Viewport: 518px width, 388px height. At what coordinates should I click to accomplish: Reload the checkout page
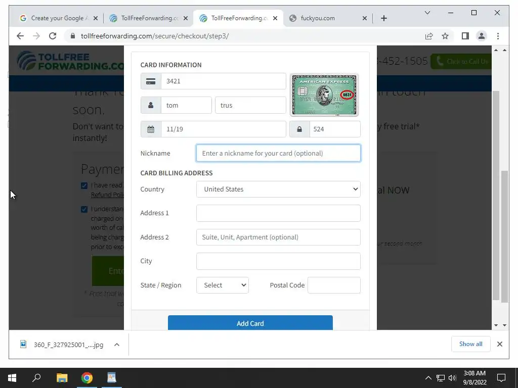53,36
